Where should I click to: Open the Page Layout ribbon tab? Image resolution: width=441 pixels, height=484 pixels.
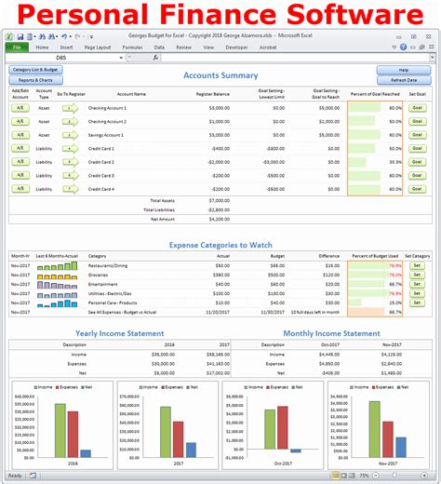coord(98,47)
